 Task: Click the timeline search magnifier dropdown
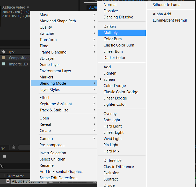(x=2, y=166)
